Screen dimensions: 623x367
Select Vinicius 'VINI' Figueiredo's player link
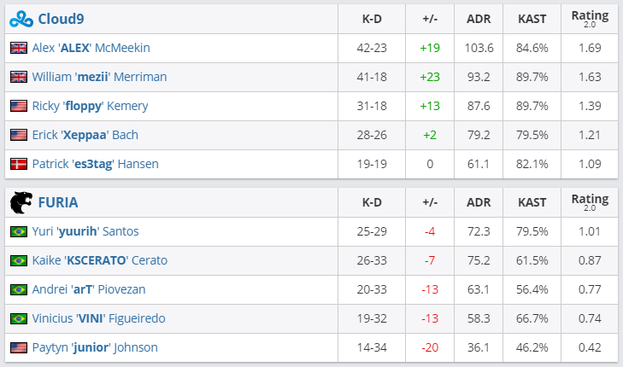[98, 318]
